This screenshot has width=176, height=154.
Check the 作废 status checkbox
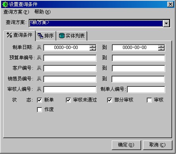tap(40, 110)
